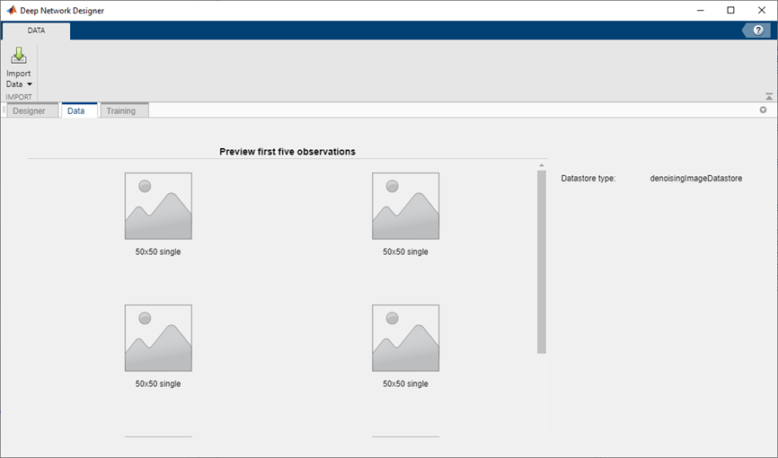Click the preview panel vertical scrollbar

tap(542, 262)
